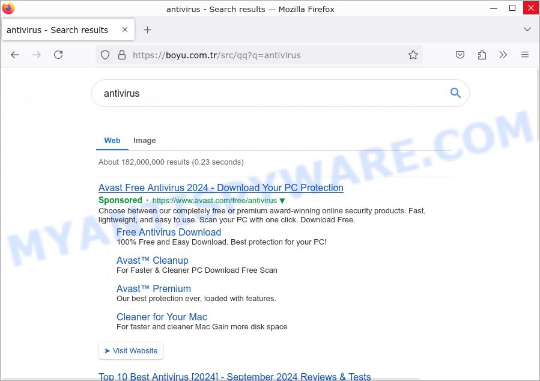Bookmark this page with the star
540x381 pixels.
click(413, 55)
